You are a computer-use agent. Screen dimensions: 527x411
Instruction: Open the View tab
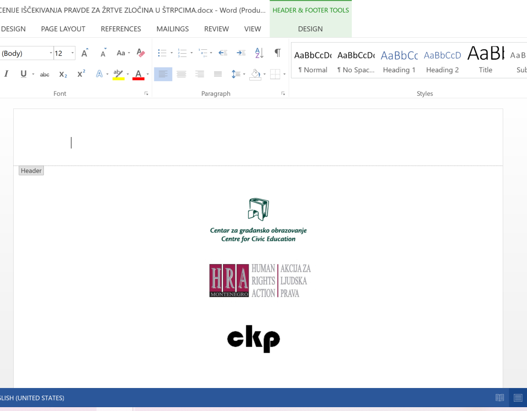253,29
